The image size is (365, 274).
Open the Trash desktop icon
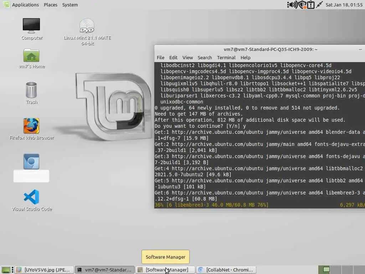pyautogui.click(x=31, y=93)
